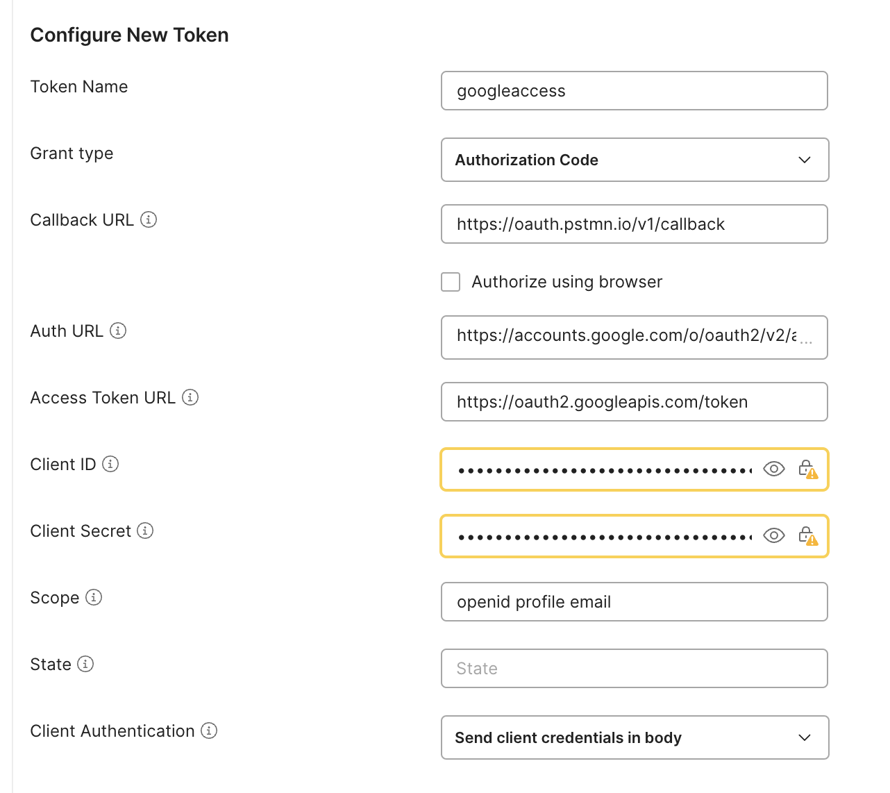Click the Callback URL info icon
Image resolution: width=890 pixels, height=793 pixels.
click(149, 219)
